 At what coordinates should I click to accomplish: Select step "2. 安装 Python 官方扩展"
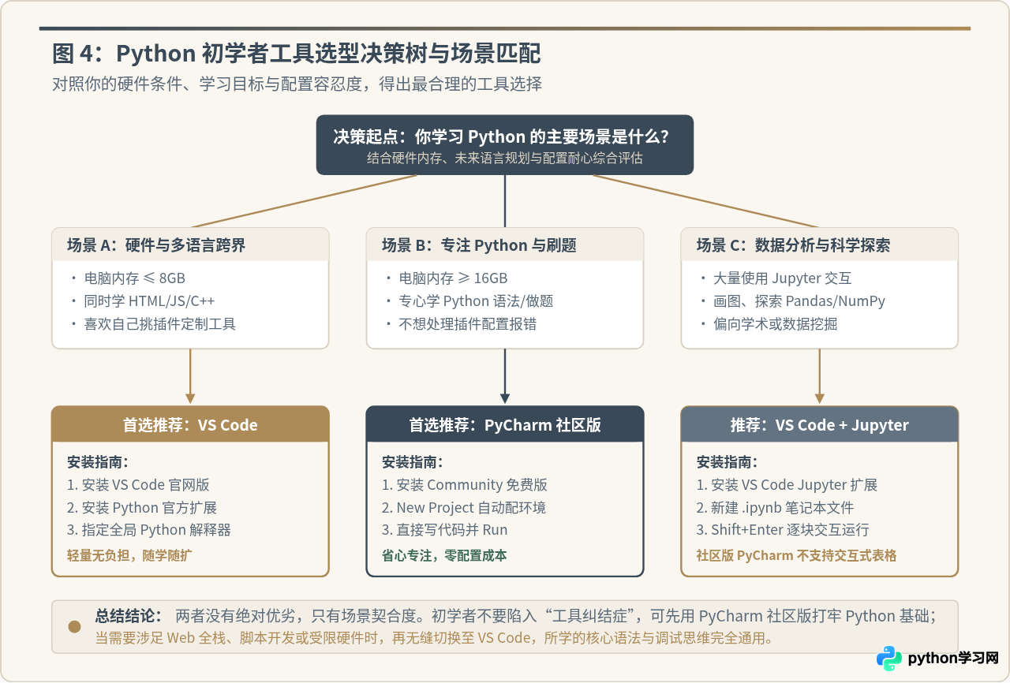142,508
